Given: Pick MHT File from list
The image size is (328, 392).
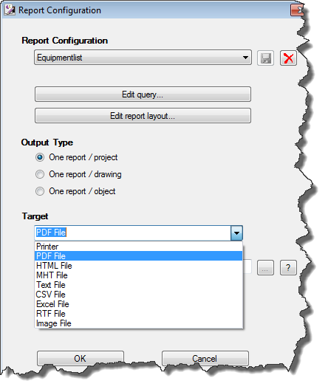Looking at the screenshot, I should tap(138, 275).
